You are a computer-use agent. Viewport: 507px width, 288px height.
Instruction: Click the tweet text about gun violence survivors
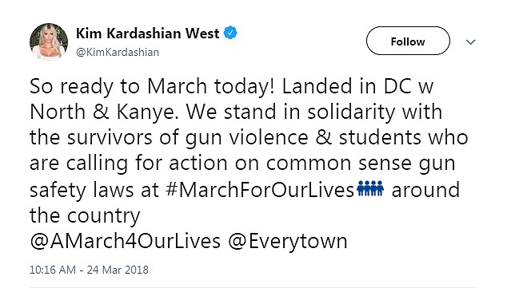click(x=249, y=164)
